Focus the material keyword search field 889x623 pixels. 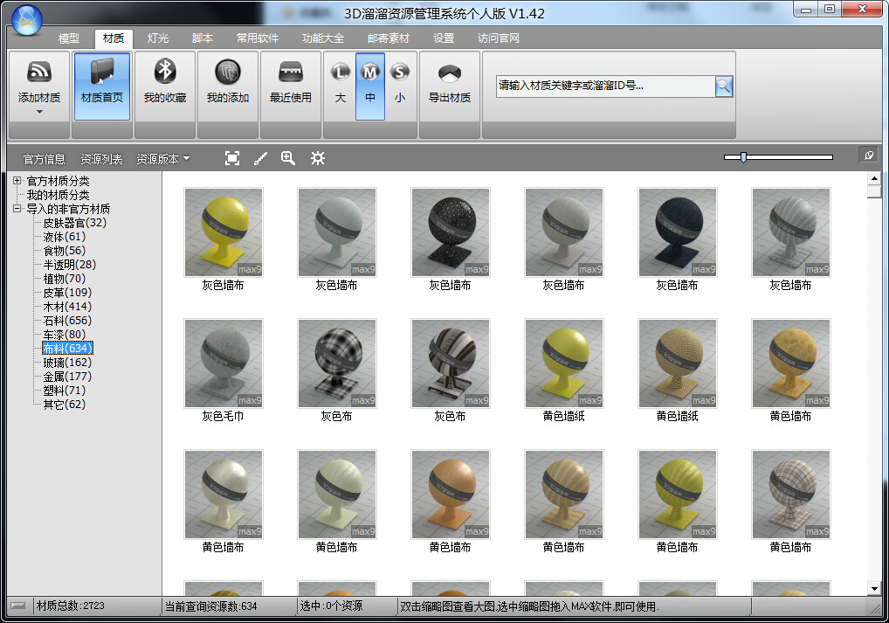click(x=605, y=87)
